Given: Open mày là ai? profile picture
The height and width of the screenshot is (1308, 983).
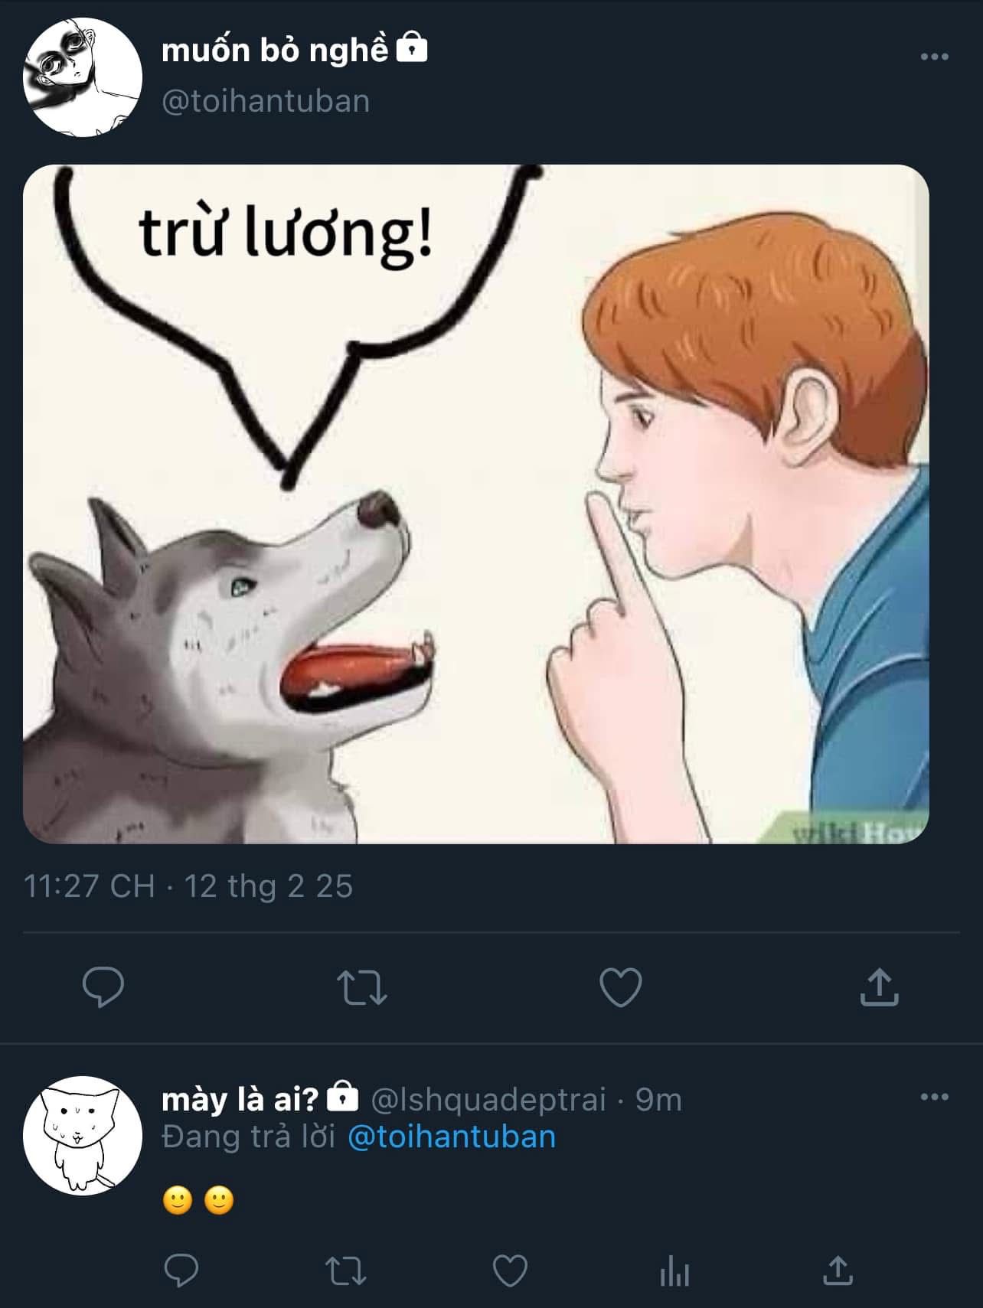Looking at the screenshot, I should pos(83,1136).
